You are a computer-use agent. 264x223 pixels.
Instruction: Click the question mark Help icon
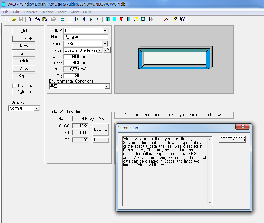175,19
